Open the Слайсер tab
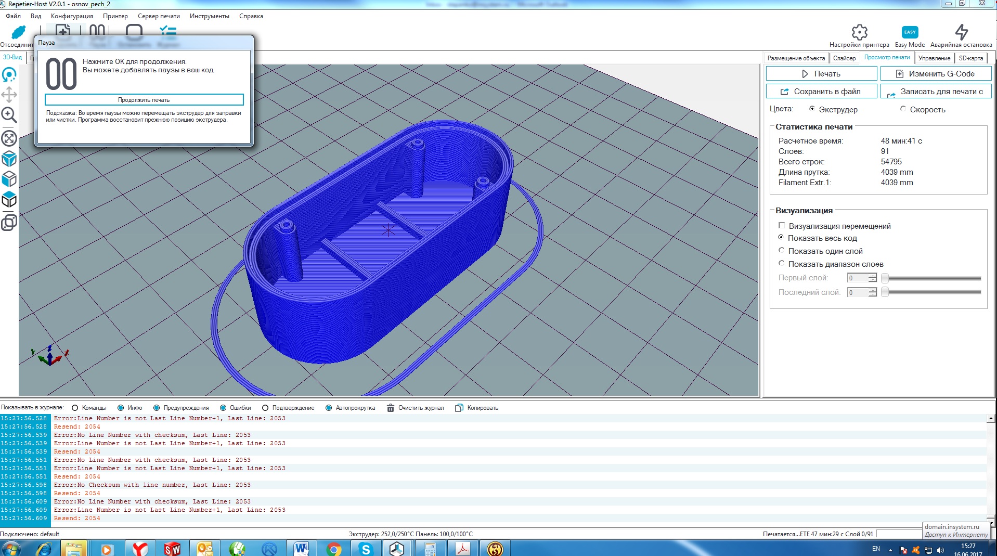The image size is (997, 556). [x=844, y=58]
